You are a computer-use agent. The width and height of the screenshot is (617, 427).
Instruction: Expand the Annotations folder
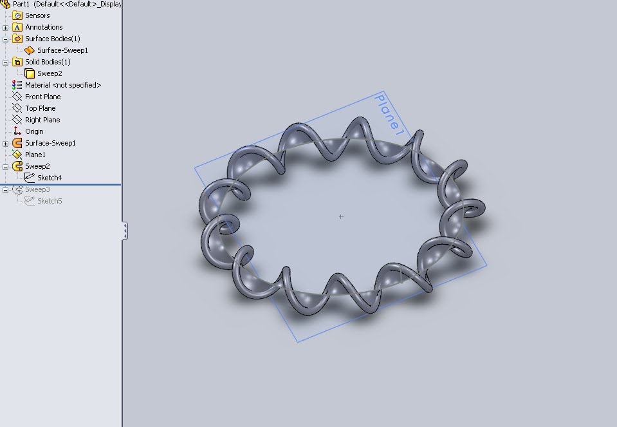[x=6, y=28]
